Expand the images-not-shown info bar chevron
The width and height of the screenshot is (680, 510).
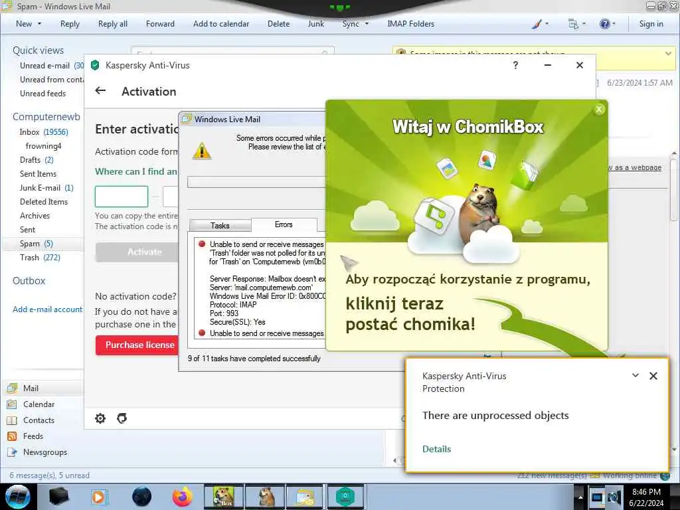(x=668, y=54)
